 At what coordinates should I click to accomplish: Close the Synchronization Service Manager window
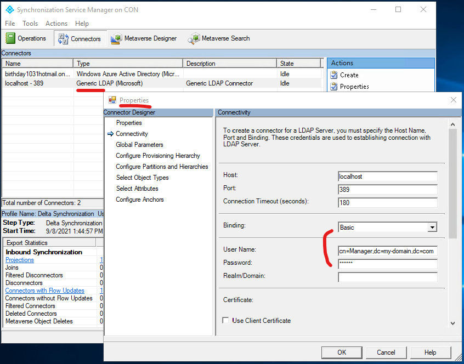point(423,9)
